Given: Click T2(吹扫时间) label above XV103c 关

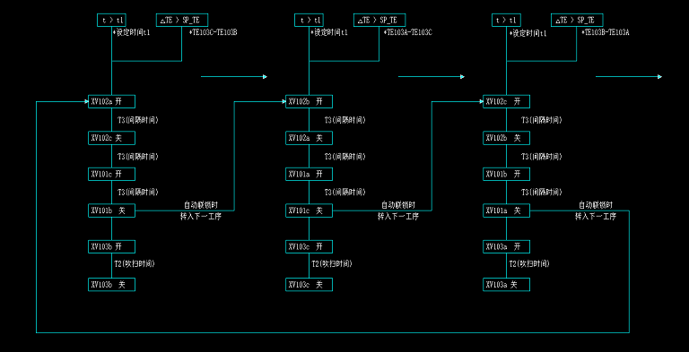Looking at the screenshot, I should (x=332, y=264).
